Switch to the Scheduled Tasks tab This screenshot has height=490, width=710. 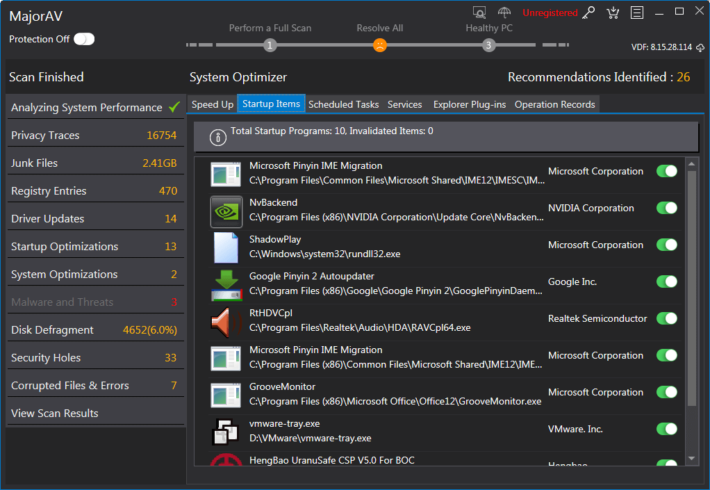(343, 104)
